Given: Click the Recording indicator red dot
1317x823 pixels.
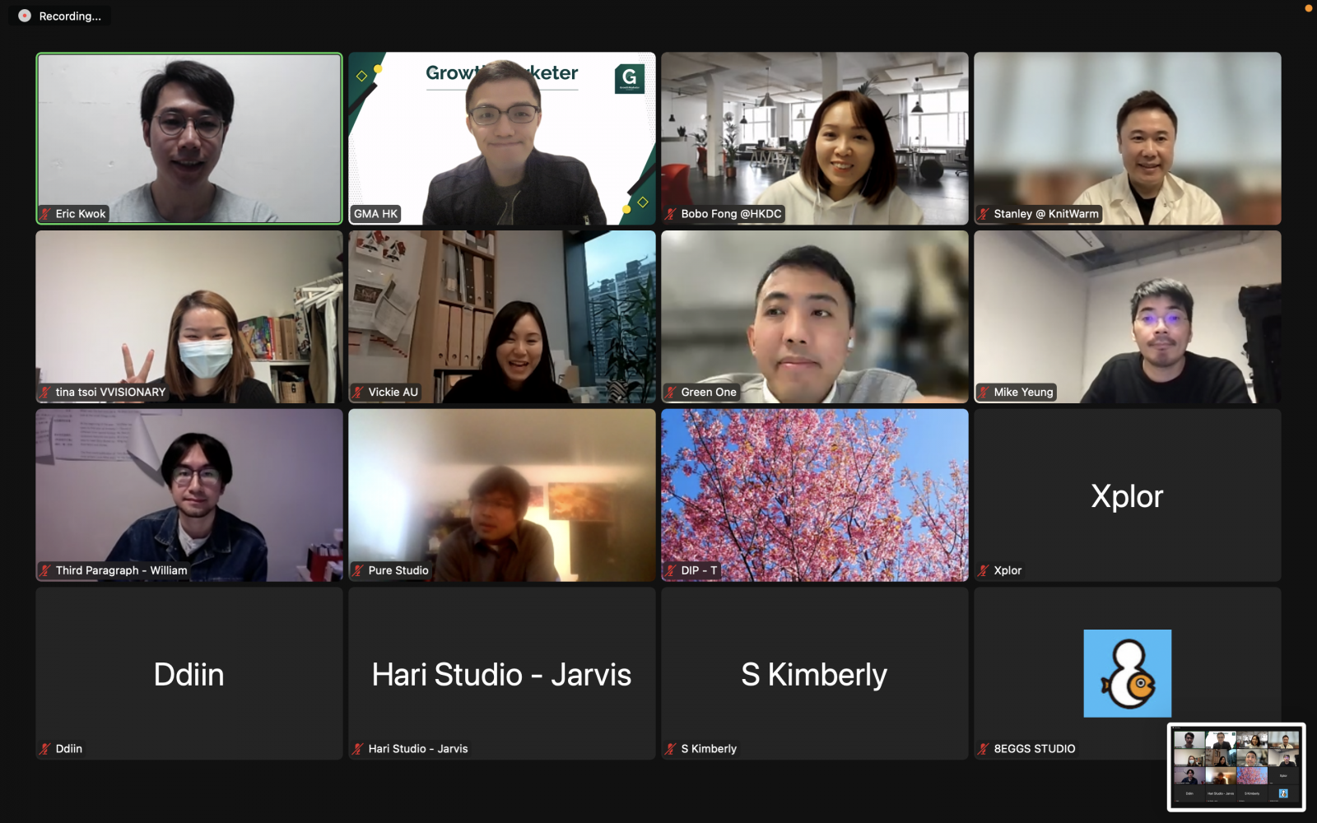Looking at the screenshot, I should (x=25, y=16).
